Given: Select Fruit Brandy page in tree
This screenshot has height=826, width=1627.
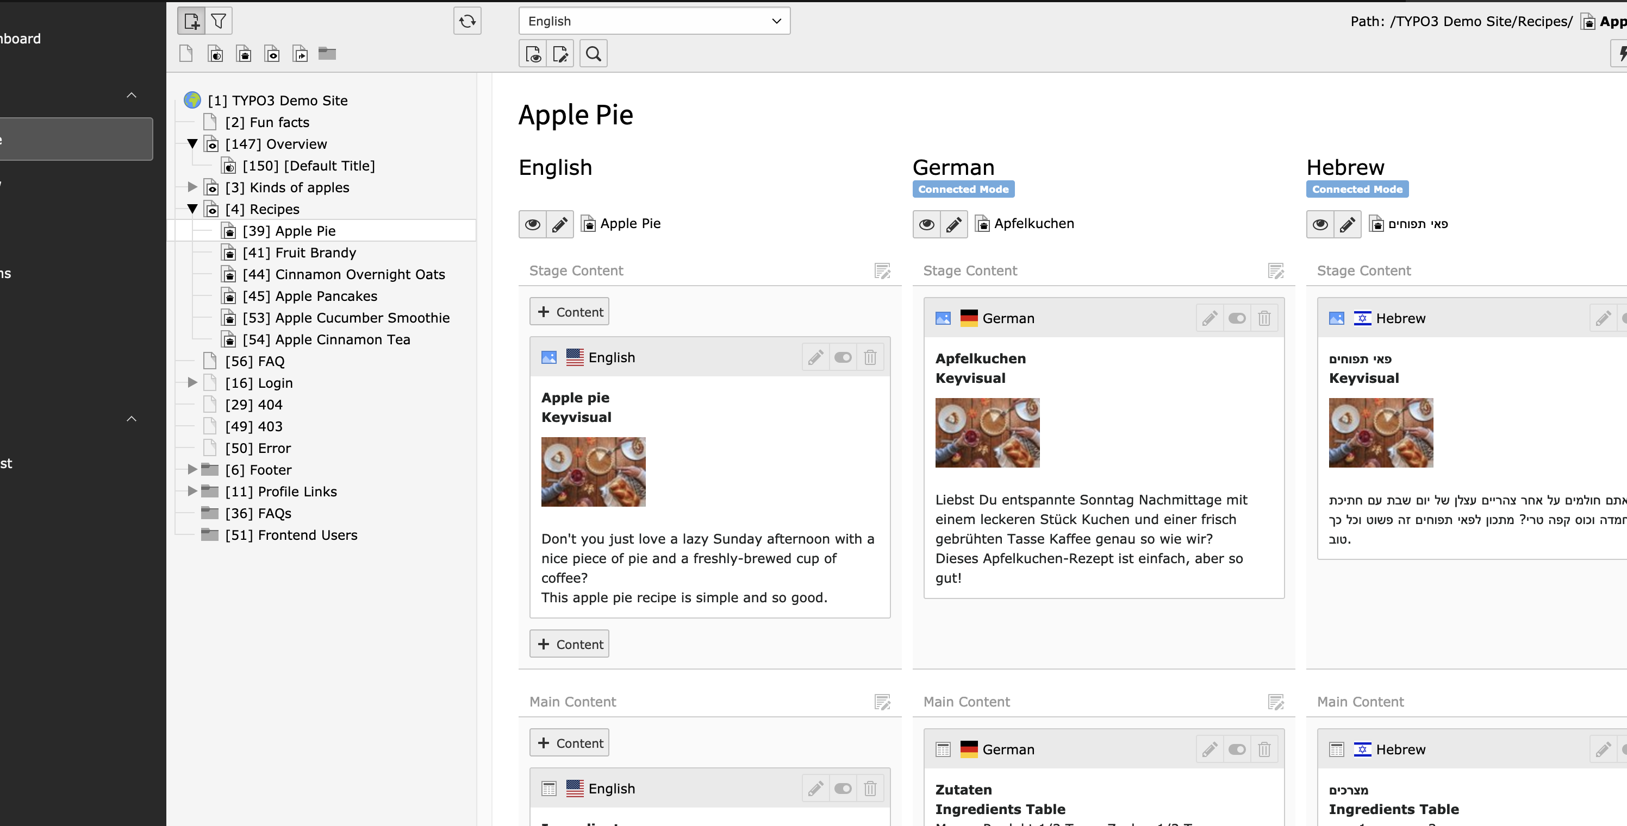Looking at the screenshot, I should pyautogui.click(x=300, y=253).
